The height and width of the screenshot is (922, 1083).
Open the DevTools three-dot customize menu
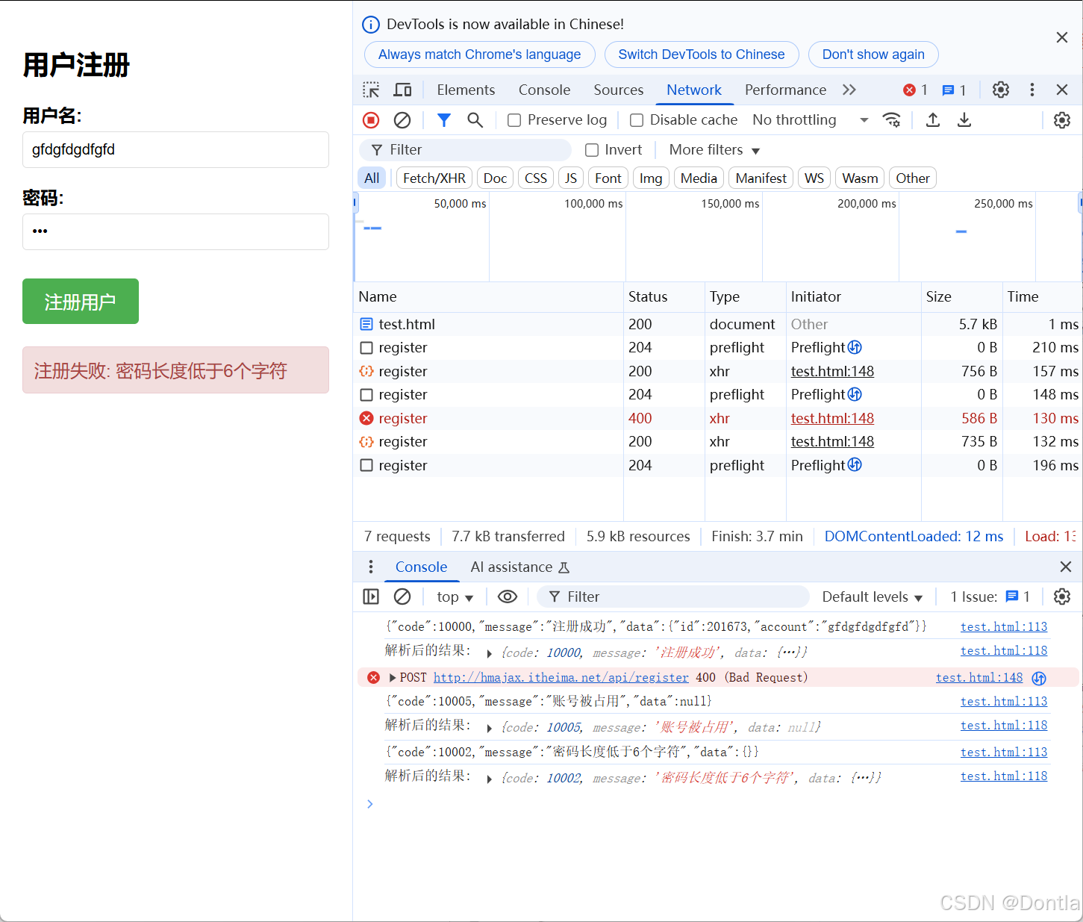click(1032, 90)
